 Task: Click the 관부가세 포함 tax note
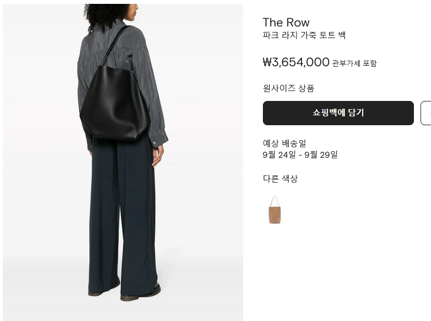[x=354, y=63]
